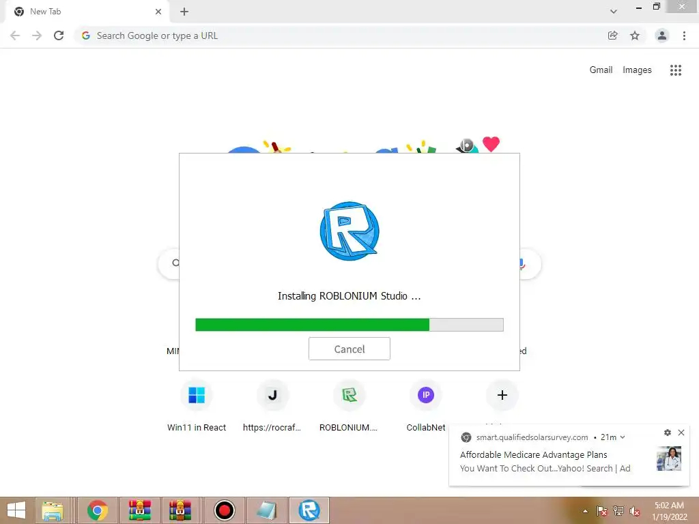Add a new shortcut with the plus tile
This screenshot has width=699, height=524.
pyautogui.click(x=502, y=395)
